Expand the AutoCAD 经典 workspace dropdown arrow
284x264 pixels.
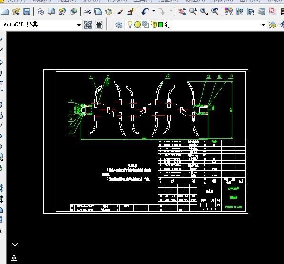tap(79, 25)
